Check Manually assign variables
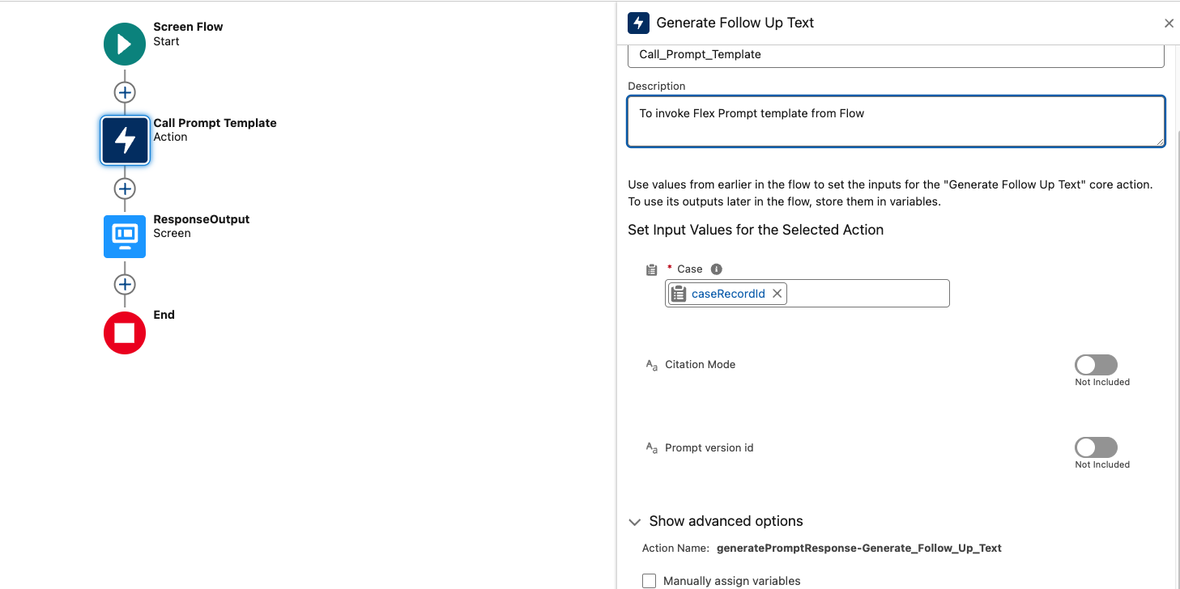The width and height of the screenshot is (1180, 589). coord(649,581)
